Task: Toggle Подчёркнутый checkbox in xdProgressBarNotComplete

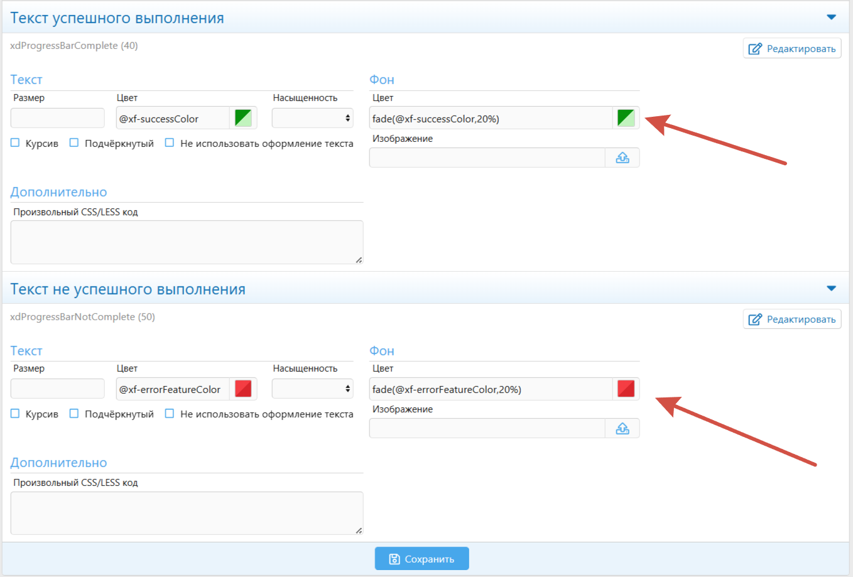Action: point(74,414)
